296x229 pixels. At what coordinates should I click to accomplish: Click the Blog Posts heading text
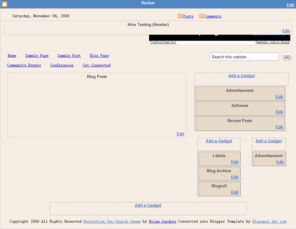97,77
